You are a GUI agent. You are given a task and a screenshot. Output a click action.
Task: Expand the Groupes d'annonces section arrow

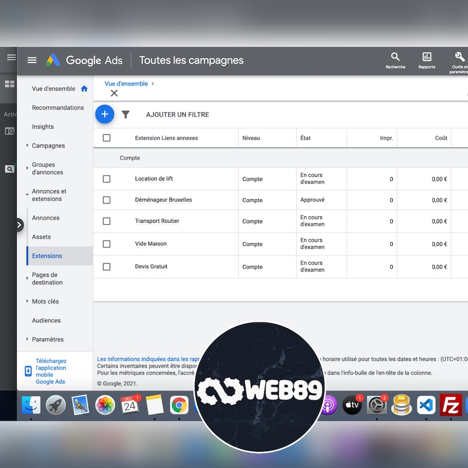[27, 168]
